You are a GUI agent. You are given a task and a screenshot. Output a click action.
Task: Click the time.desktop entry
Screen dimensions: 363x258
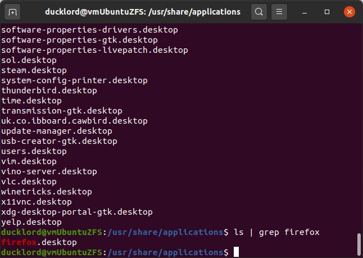tap(31, 101)
